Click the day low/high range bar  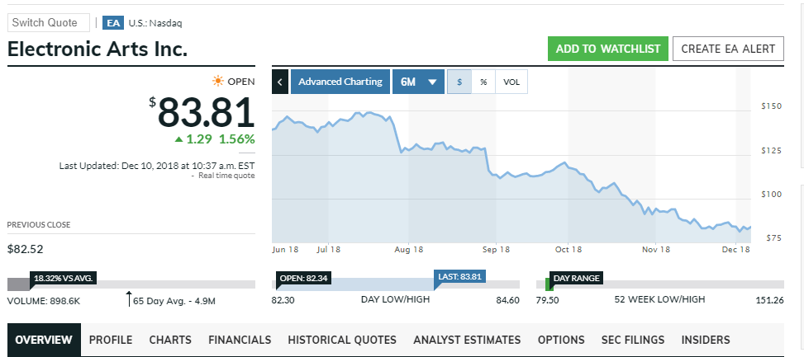coord(395,284)
